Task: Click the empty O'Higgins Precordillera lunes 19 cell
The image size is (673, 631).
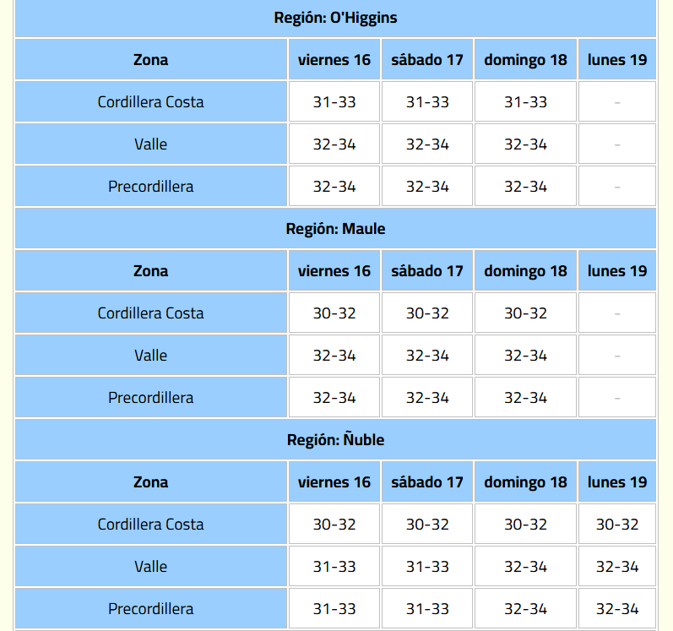Action: [617, 187]
